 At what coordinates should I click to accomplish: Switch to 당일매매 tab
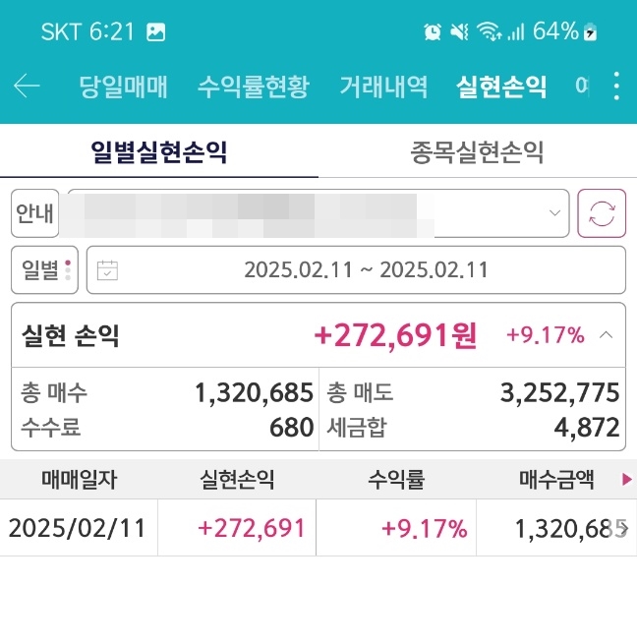(x=123, y=87)
